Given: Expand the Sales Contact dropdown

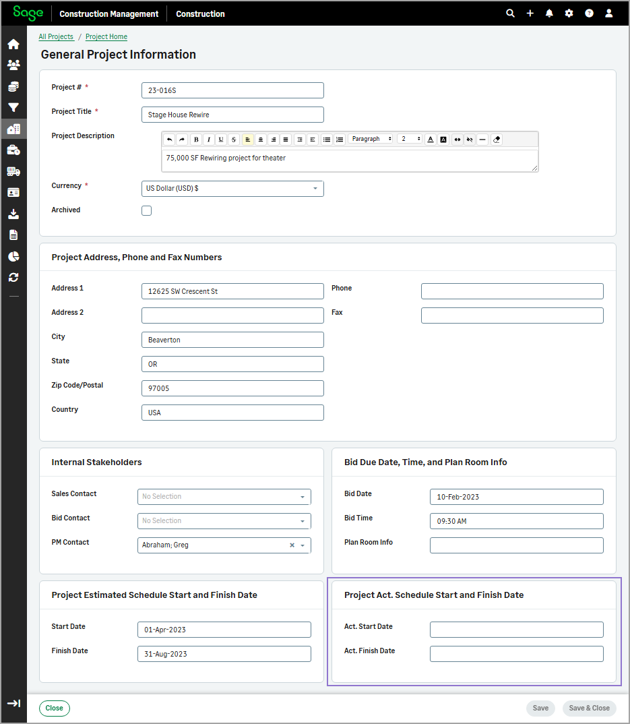Looking at the screenshot, I should [x=224, y=497].
